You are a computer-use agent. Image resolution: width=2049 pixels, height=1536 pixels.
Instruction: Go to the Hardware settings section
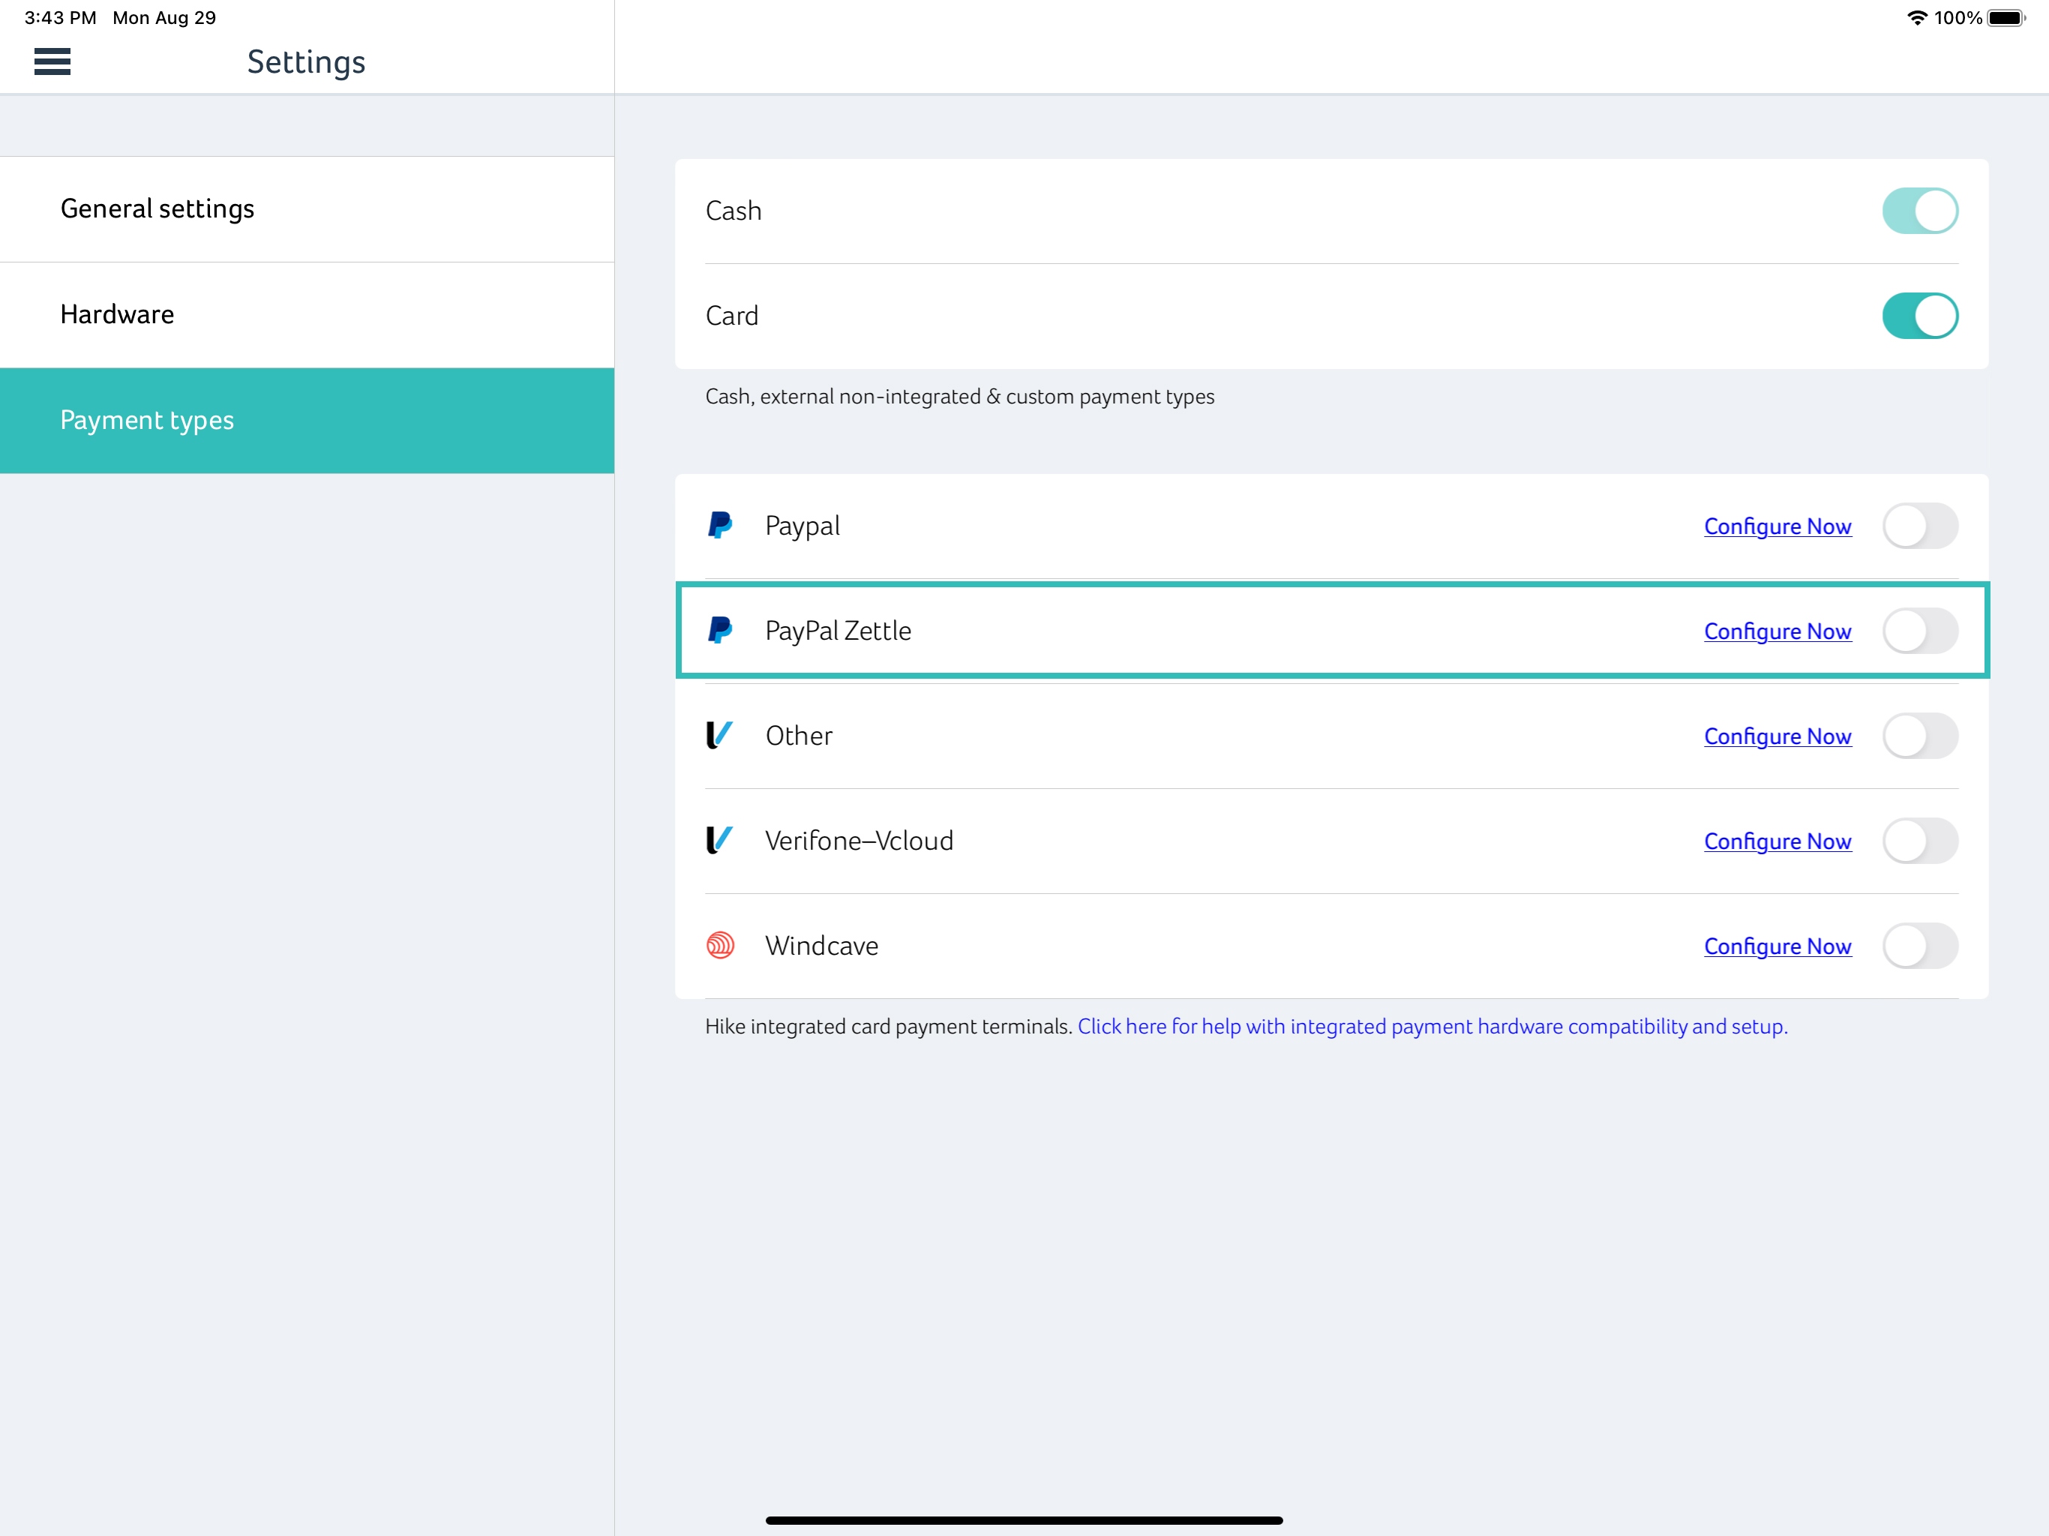(307, 315)
